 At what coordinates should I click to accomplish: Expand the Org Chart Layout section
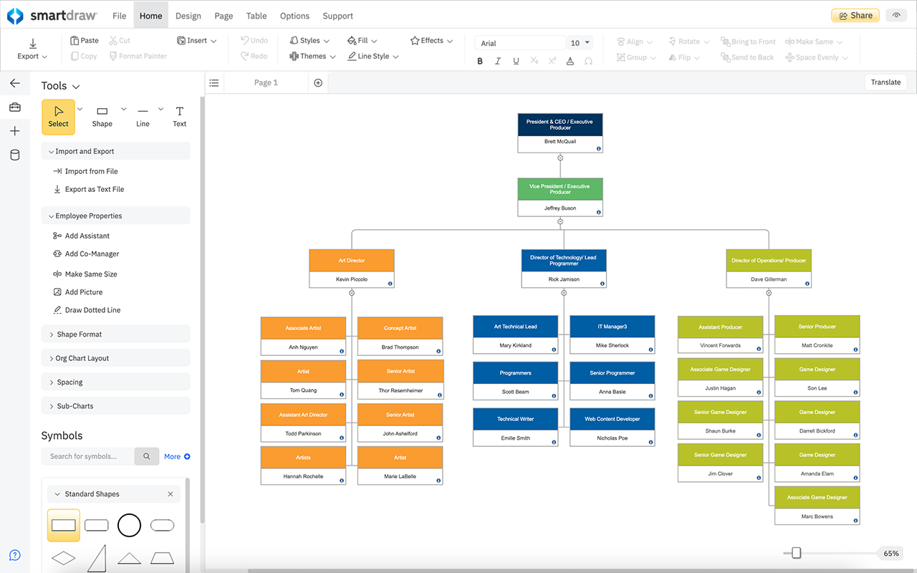(x=82, y=358)
